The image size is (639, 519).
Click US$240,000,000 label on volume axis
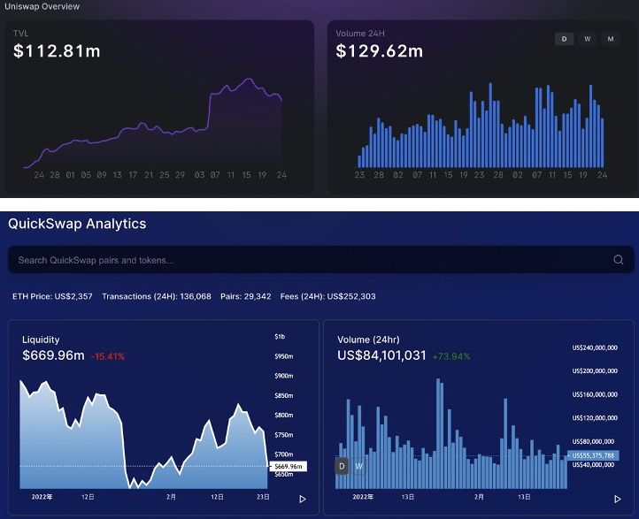click(x=595, y=347)
